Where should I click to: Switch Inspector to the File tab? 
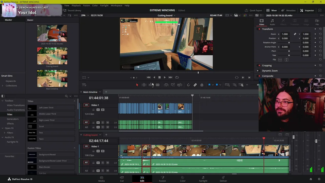coord(317,22)
